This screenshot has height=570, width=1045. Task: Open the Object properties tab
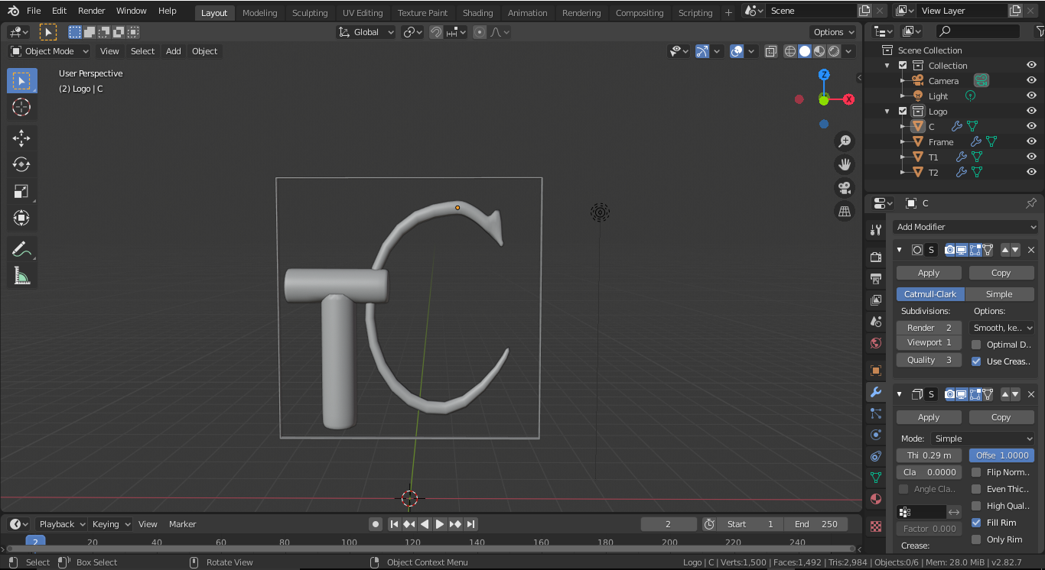pos(876,371)
